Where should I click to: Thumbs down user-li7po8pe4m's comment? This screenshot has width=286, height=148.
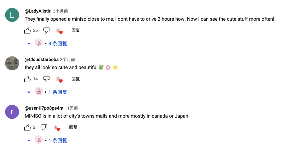tap(44, 128)
